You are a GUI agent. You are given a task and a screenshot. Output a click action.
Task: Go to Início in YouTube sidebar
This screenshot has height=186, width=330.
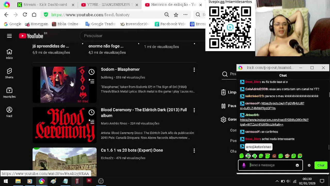9,54
